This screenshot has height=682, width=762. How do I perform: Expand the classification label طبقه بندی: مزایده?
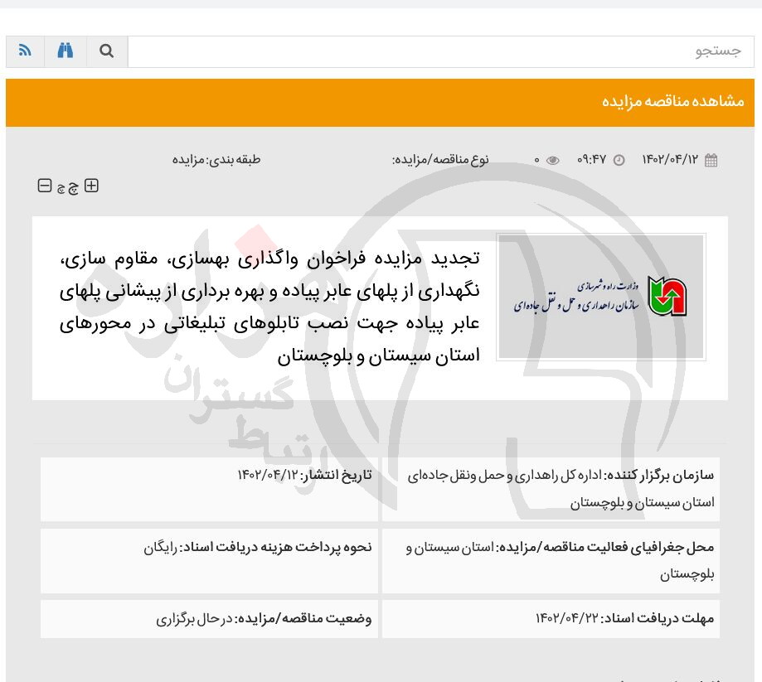point(216,159)
